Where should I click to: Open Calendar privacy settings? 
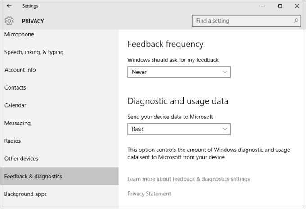(59, 105)
